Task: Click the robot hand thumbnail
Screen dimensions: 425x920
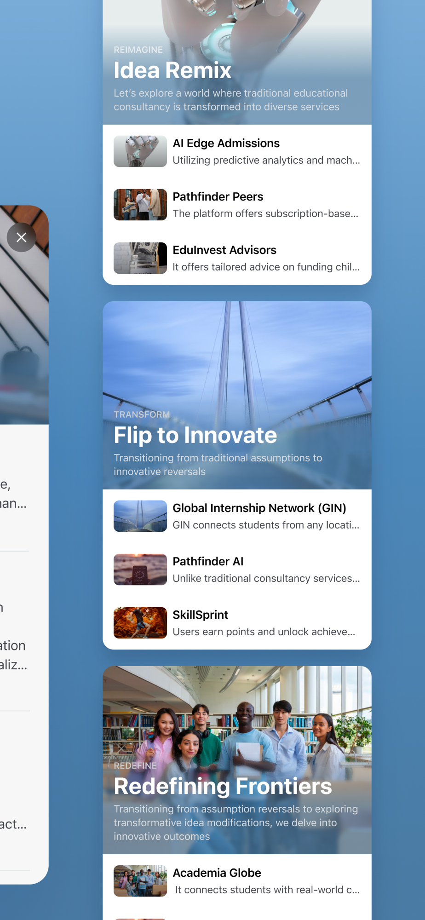Action: (140, 151)
